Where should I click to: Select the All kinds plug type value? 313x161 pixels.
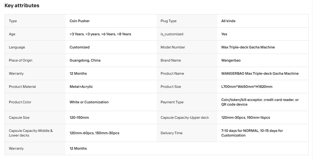[x=228, y=21]
